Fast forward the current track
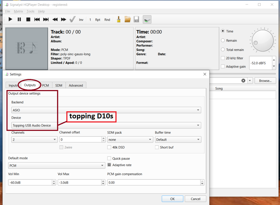The width and height of the screenshot is (280, 205). 64,19
